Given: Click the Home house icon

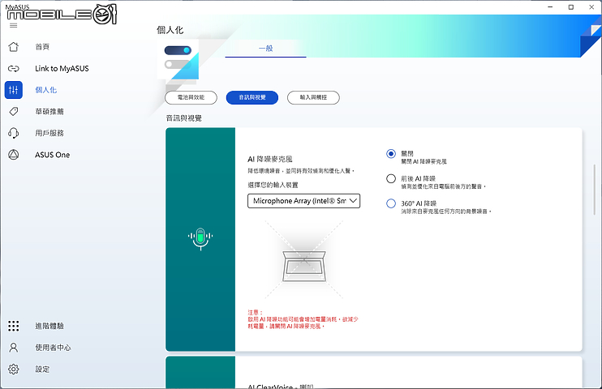Looking at the screenshot, I should [x=14, y=47].
